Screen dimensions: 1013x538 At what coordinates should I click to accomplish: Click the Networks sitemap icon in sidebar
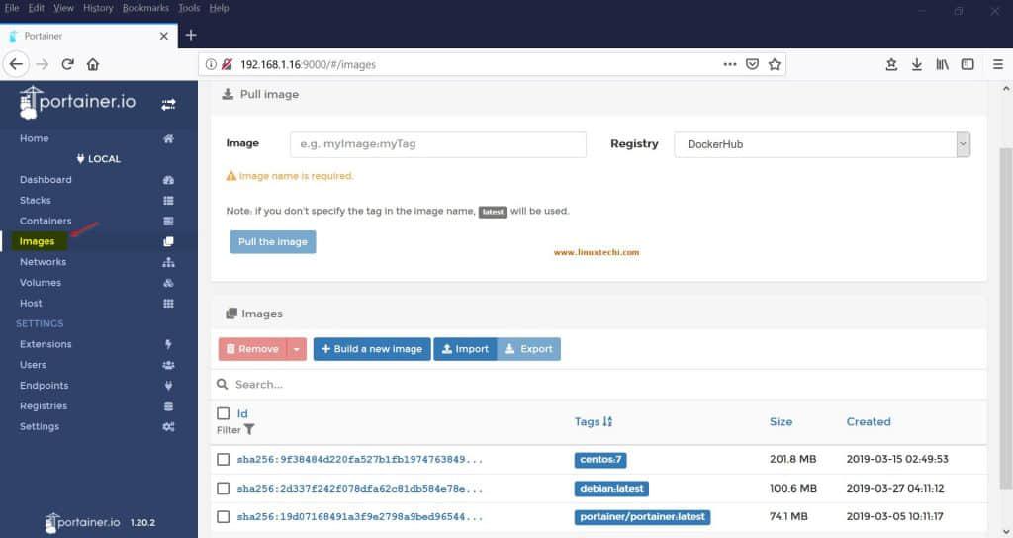[x=168, y=262]
